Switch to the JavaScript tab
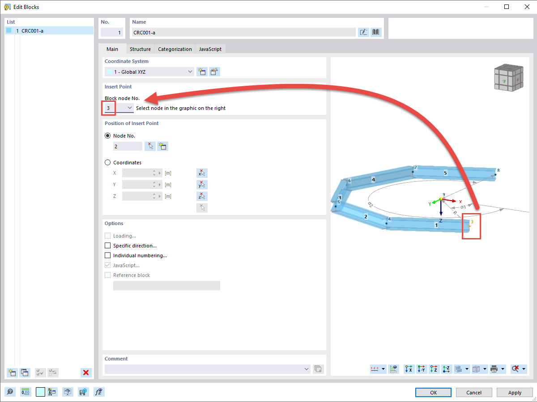 click(210, 49)
